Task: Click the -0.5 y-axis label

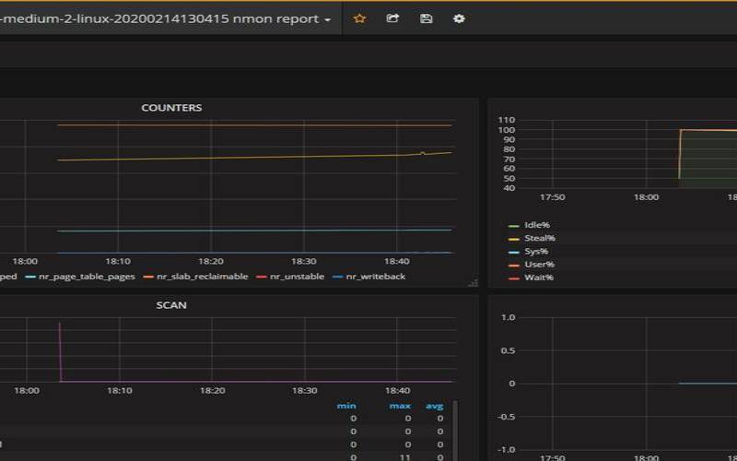Action: tap(506, 417)
